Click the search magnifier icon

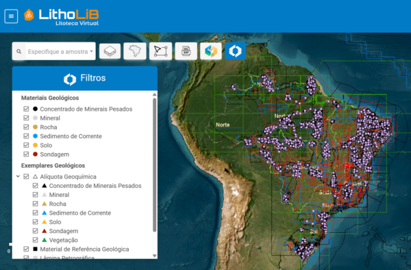[19, 51]
